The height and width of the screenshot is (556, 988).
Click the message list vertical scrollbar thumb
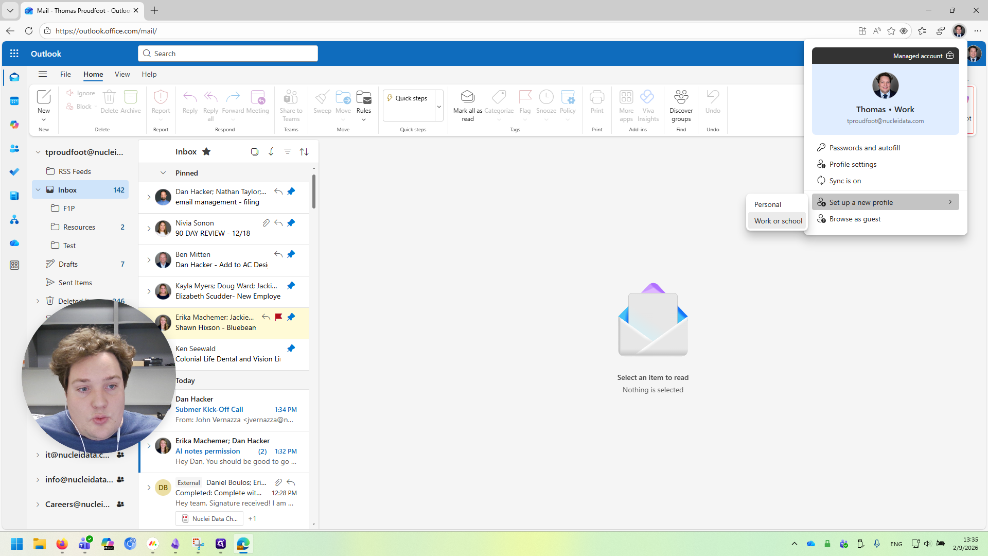[x=314, y=192]
